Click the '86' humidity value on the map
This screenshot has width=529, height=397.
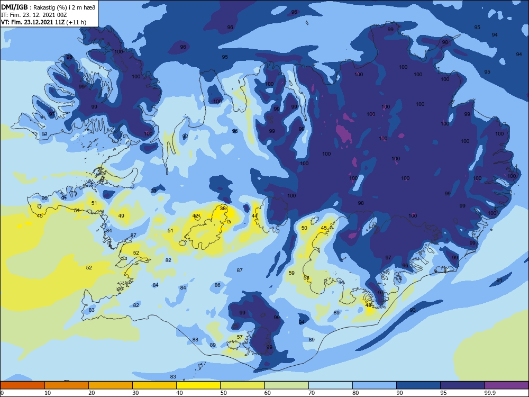point(217,285)
